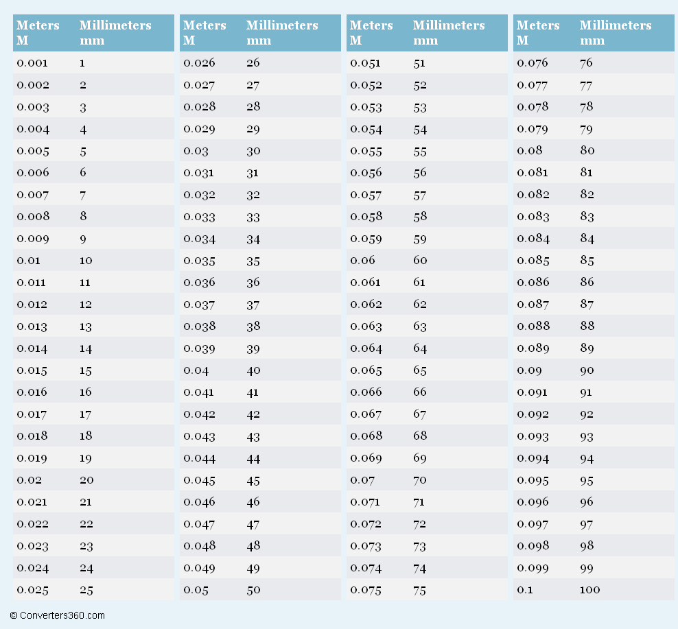This screenshot has width=678, height=629.
Task: Select the 0.029 meters cell
Action: pyautogui.click(x=199, y=129)
